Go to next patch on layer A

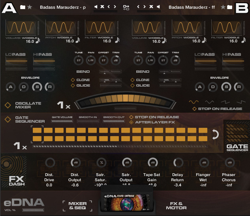click(x=115, y=7)
